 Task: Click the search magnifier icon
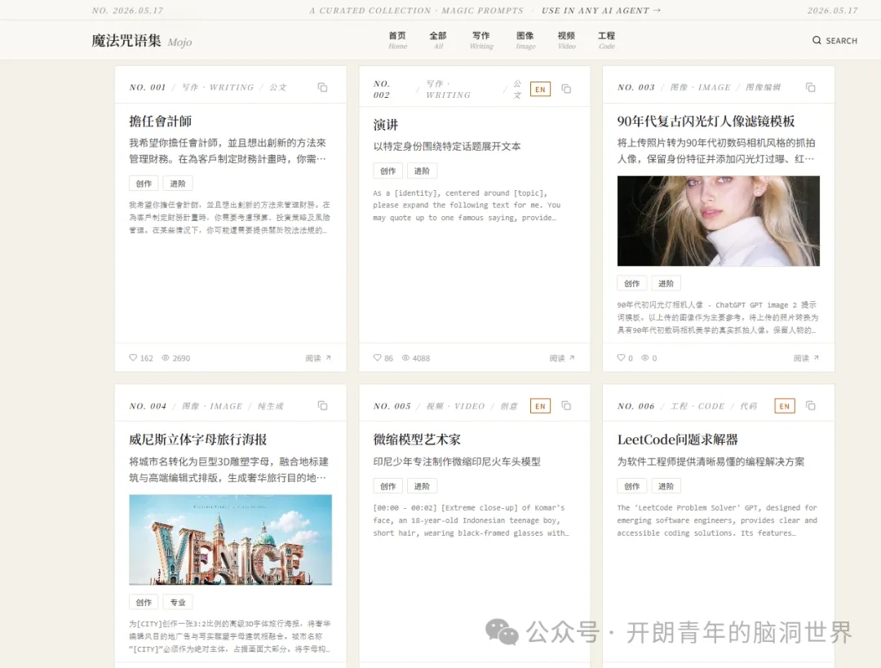pyautogui.click(x=817, y=41)
